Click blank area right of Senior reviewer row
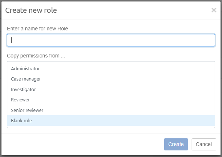Screen dimensions: 222x157 point(147,110)
